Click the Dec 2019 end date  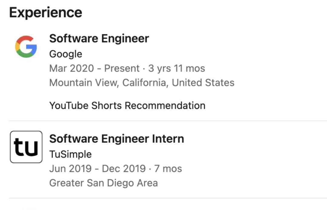click(124, 169)
